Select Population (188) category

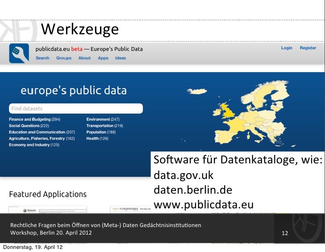[x=101, y=132]
